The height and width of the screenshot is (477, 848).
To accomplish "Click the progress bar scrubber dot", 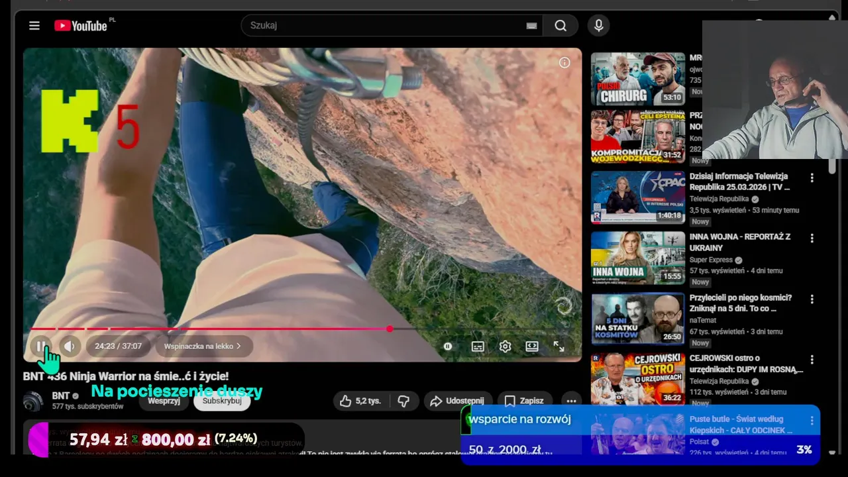I will [390, 329].
